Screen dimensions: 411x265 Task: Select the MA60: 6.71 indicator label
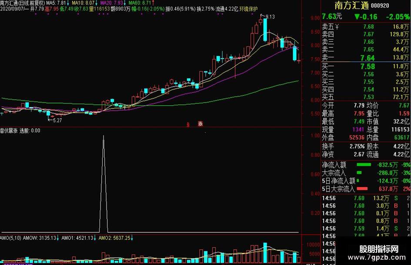(140, 3)
